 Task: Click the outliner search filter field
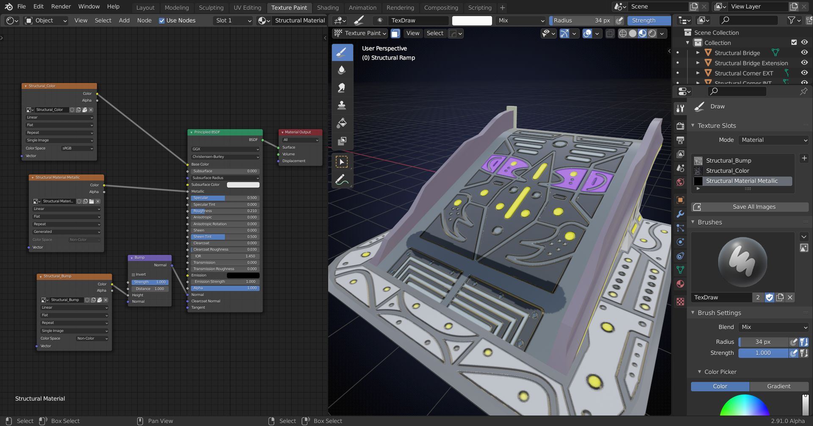(x=749, y=20)
